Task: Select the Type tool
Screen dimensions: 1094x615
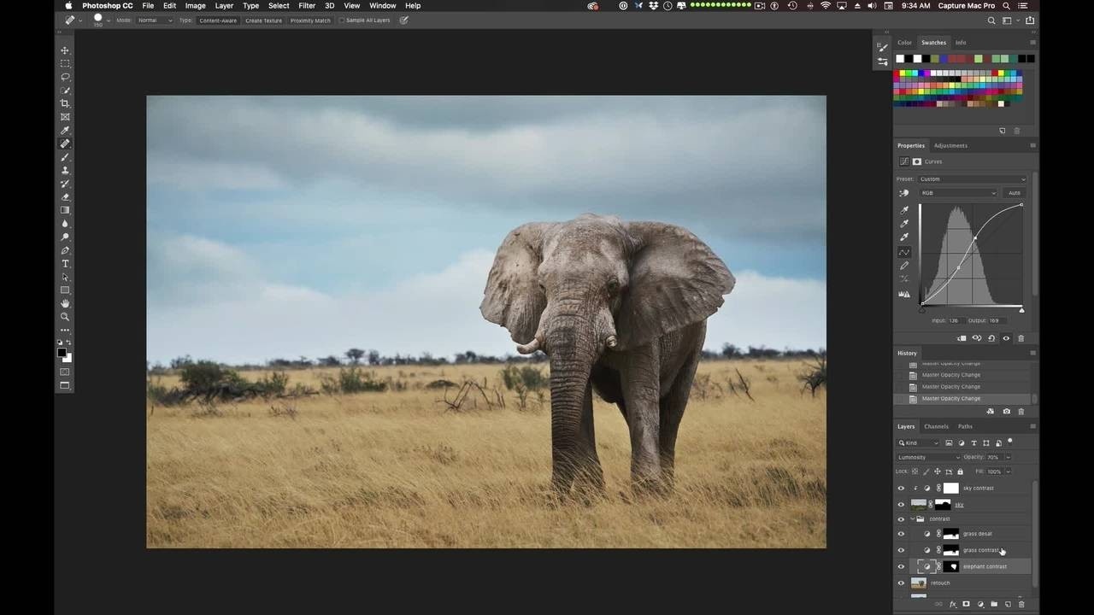Action: [x=65, y=264]
